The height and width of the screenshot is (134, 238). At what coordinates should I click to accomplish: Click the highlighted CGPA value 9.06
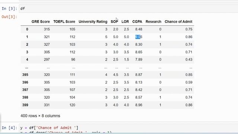139,37
